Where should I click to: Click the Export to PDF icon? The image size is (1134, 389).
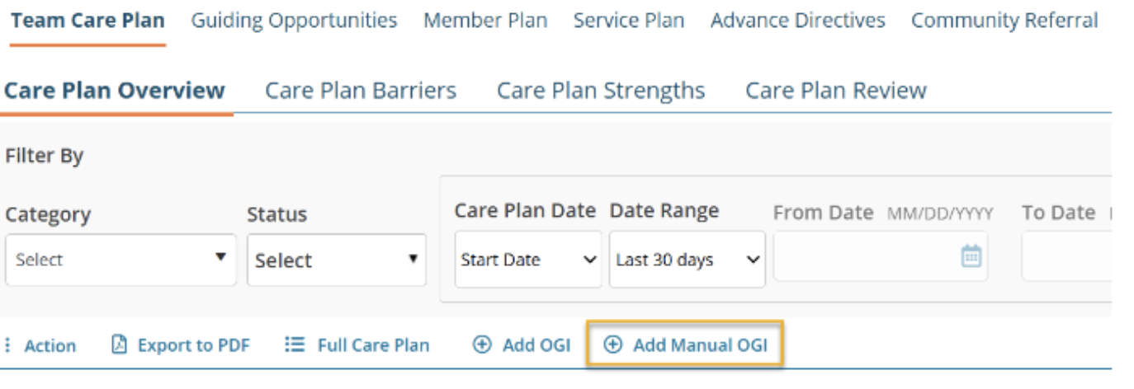click(118, 345)
